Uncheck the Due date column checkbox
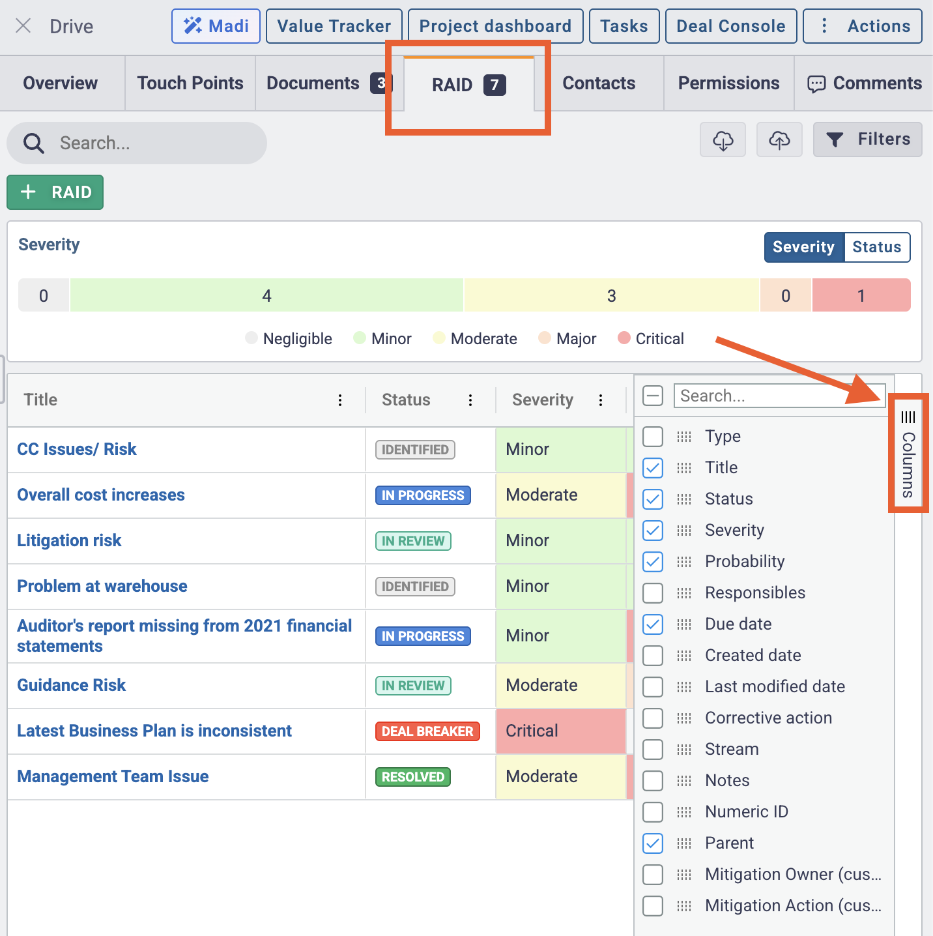933x936 pixels. pyautogui.click(x=653, y=624)
